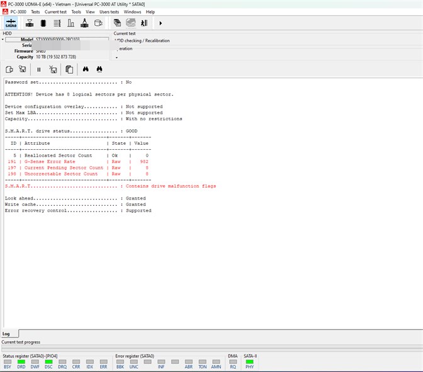The width and height of the screenshot is (423, 372).
Task: Search the log with binoculars icon
Action: pyautogui.click(x=86, y=69)
